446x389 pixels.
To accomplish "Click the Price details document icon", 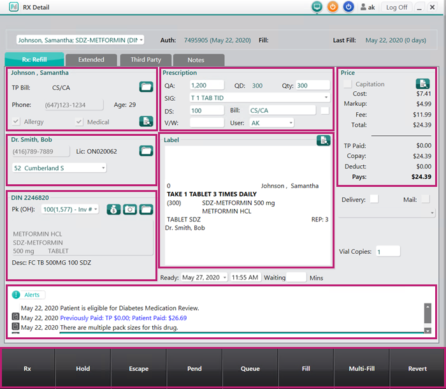I will click(x=422, y=84).
